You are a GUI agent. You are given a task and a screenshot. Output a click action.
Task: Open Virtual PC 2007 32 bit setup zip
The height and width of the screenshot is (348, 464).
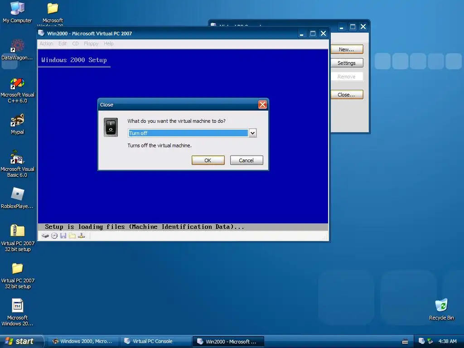pyautogui.click(x=18, y=238)
